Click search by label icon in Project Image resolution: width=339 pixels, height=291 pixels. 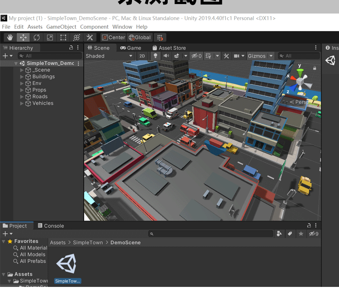point(290,234)
